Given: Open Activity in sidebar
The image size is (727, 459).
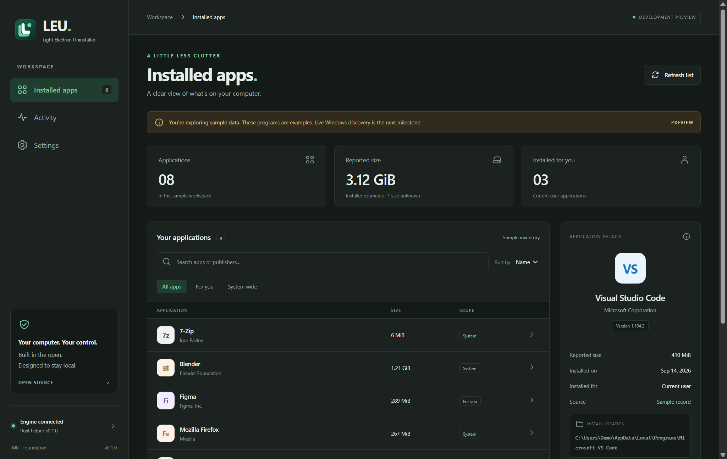Looking at the screenshot, I should click(x=64, y=117).
